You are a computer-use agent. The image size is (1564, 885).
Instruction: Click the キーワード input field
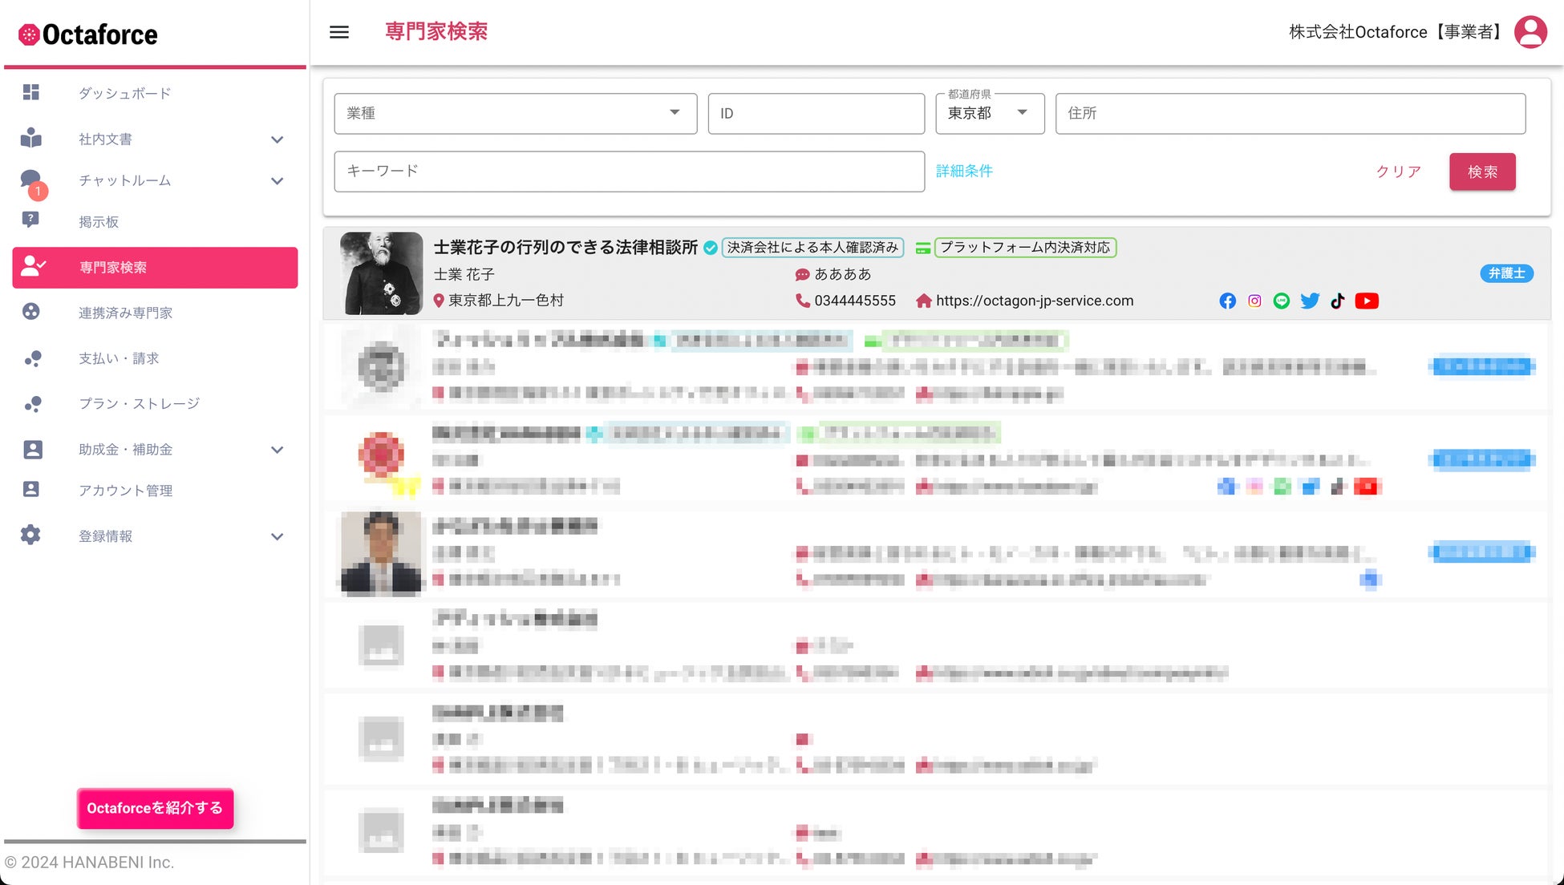click(629, 171)
